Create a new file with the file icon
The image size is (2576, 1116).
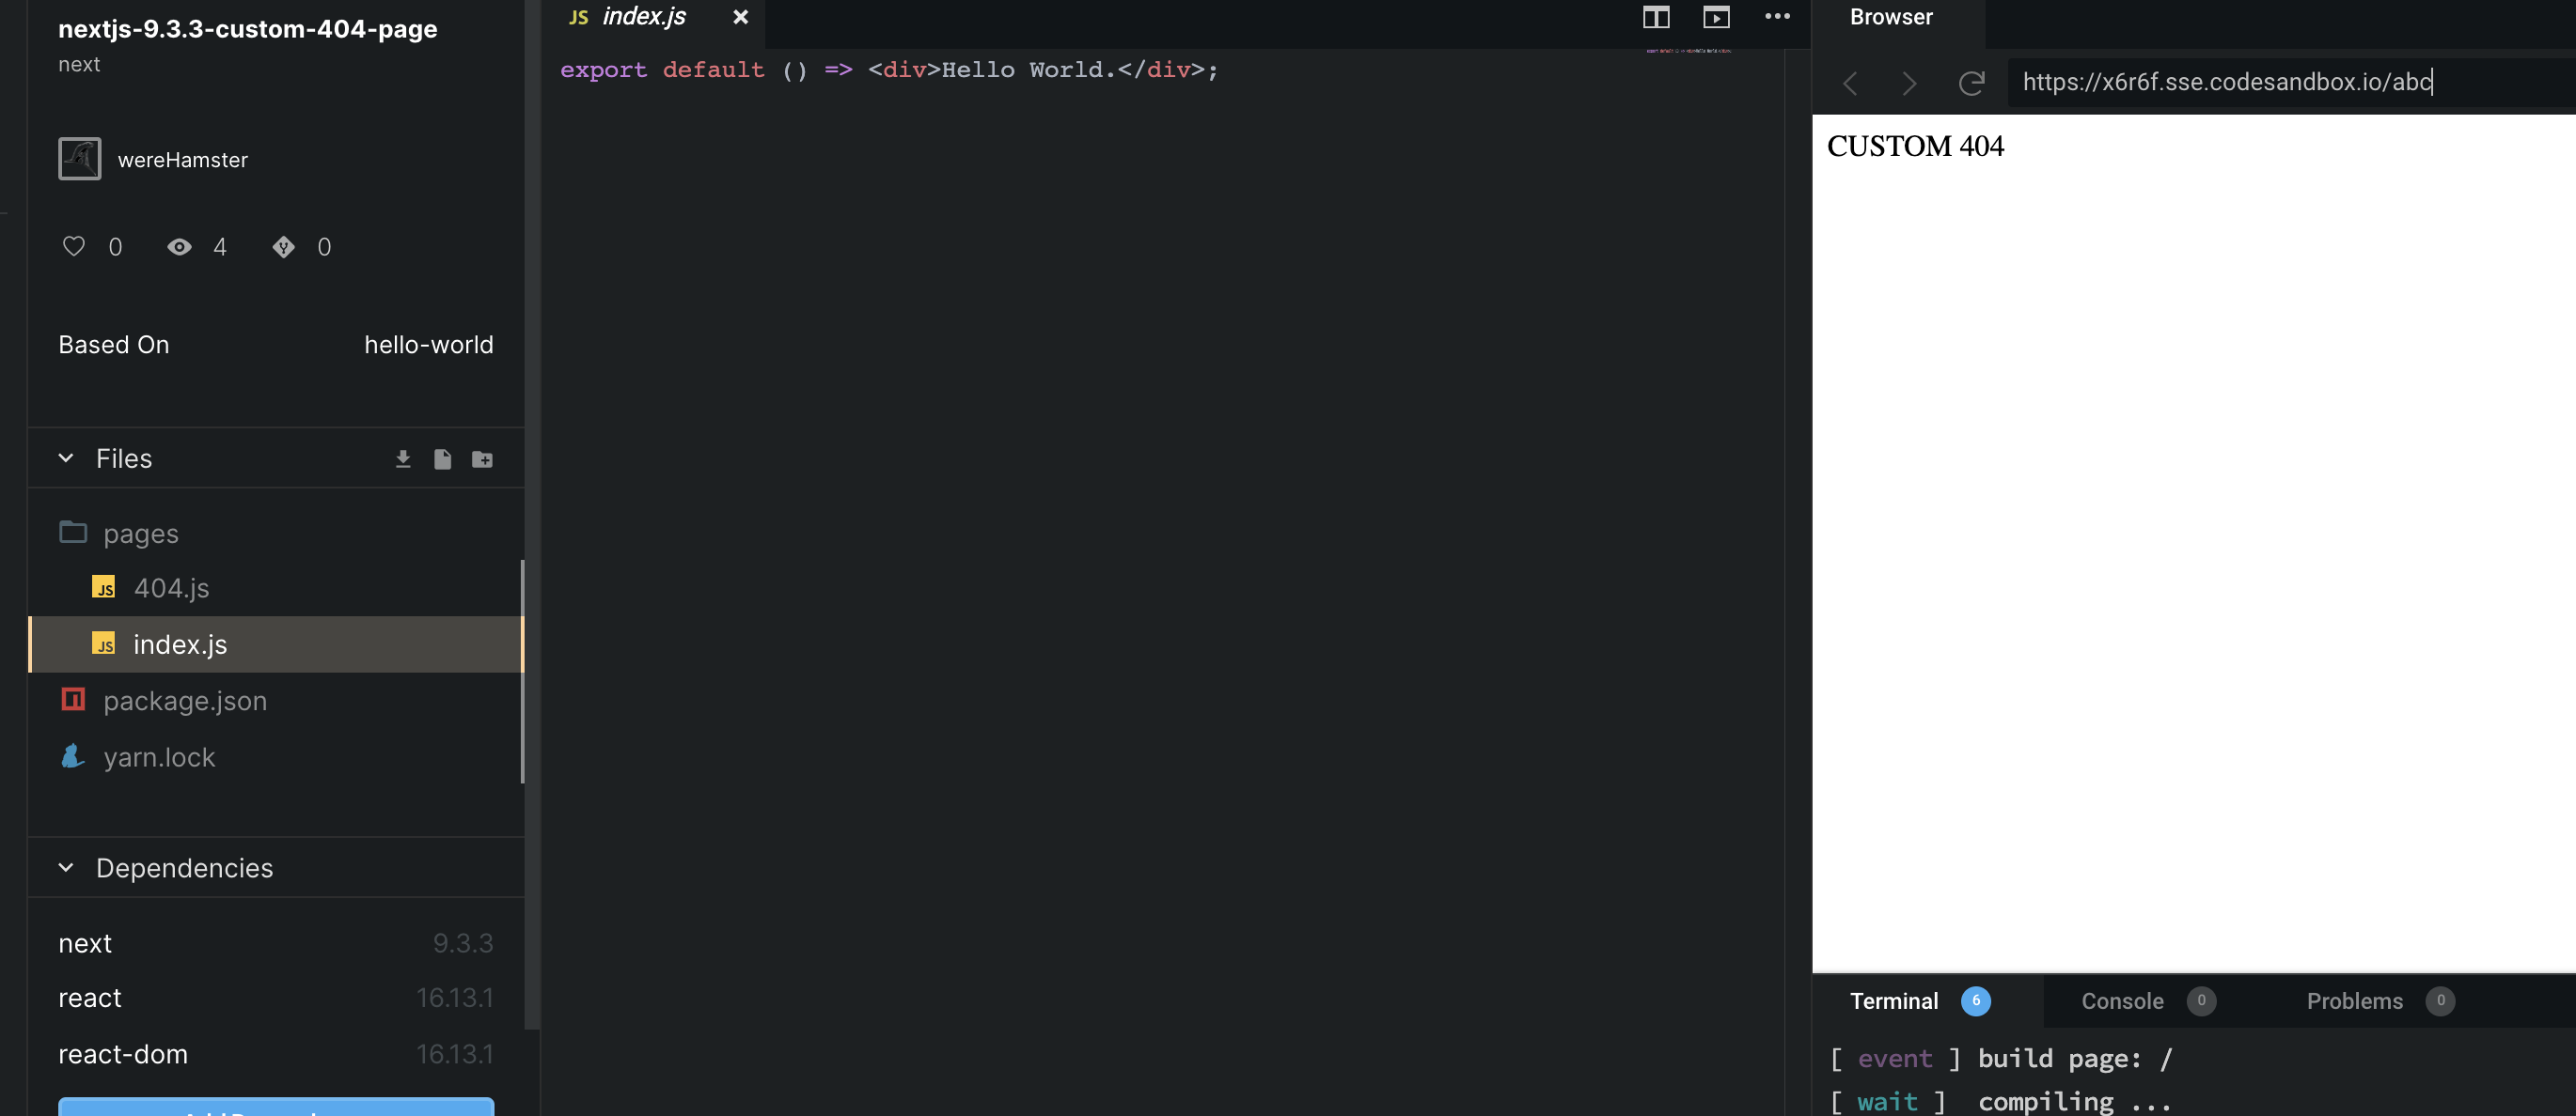tap(443, 458)
